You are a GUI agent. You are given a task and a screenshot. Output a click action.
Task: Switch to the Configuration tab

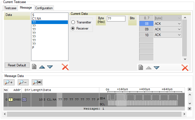tap(44, 8)
